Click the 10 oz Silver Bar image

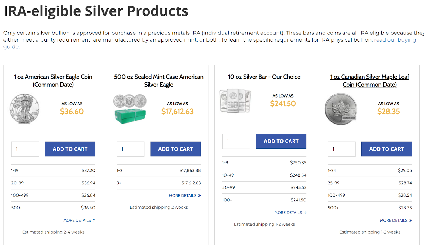(x=235, y=101)
